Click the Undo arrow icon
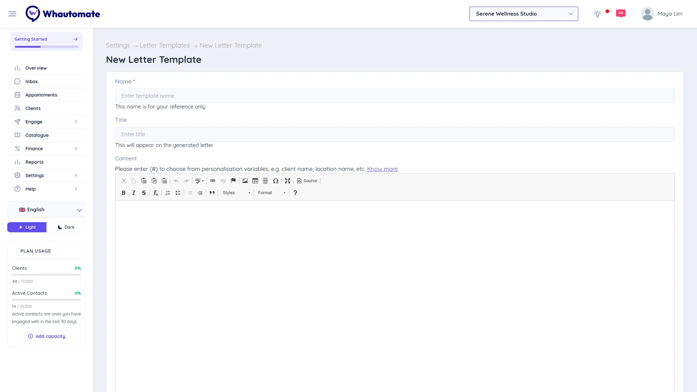 click(176, 181)
